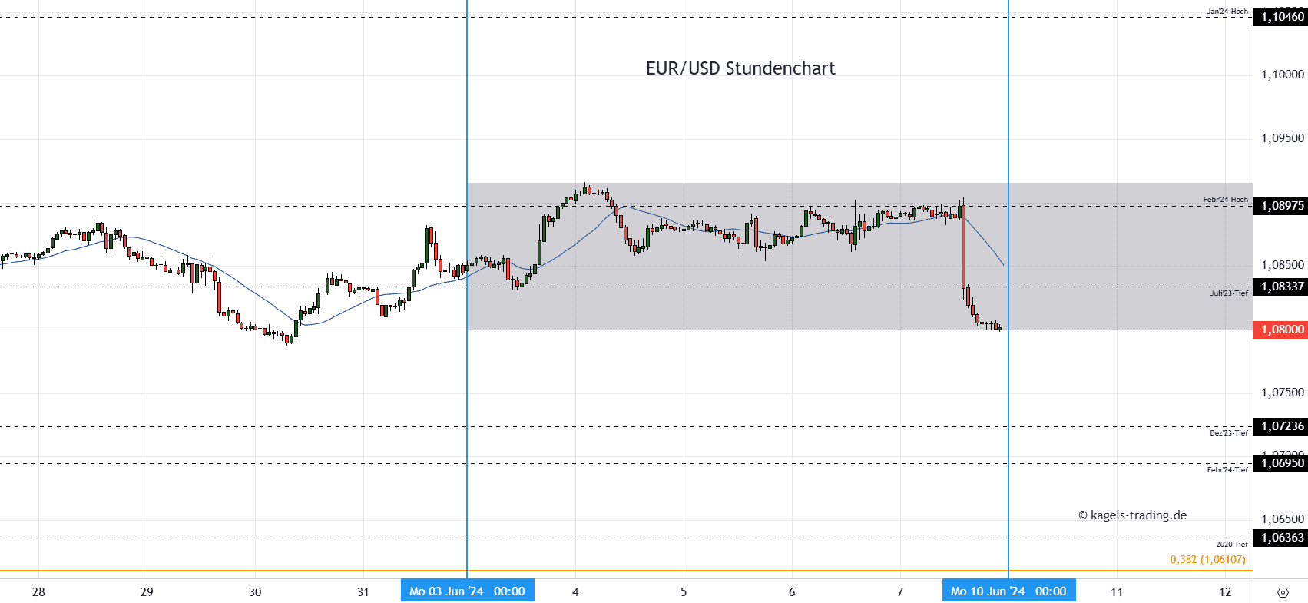The width and height of the screenshot is (1308, 603).
Task: Click the 1,06500 price axis value
Action: [1283, 519]
